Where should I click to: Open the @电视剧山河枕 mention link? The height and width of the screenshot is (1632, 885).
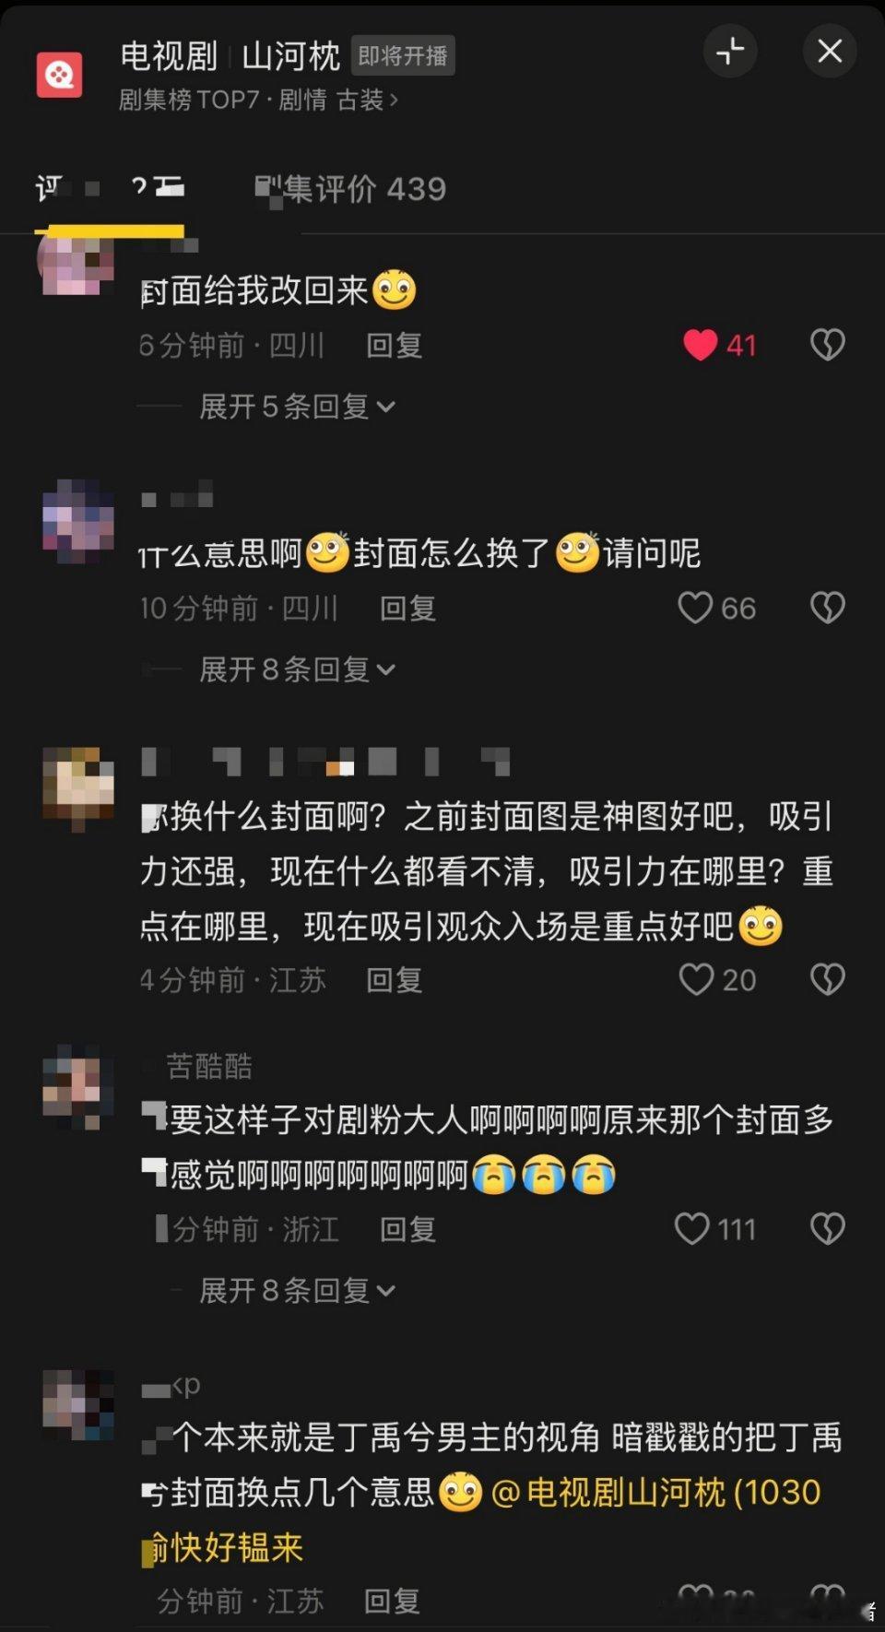pos(656,1492)
